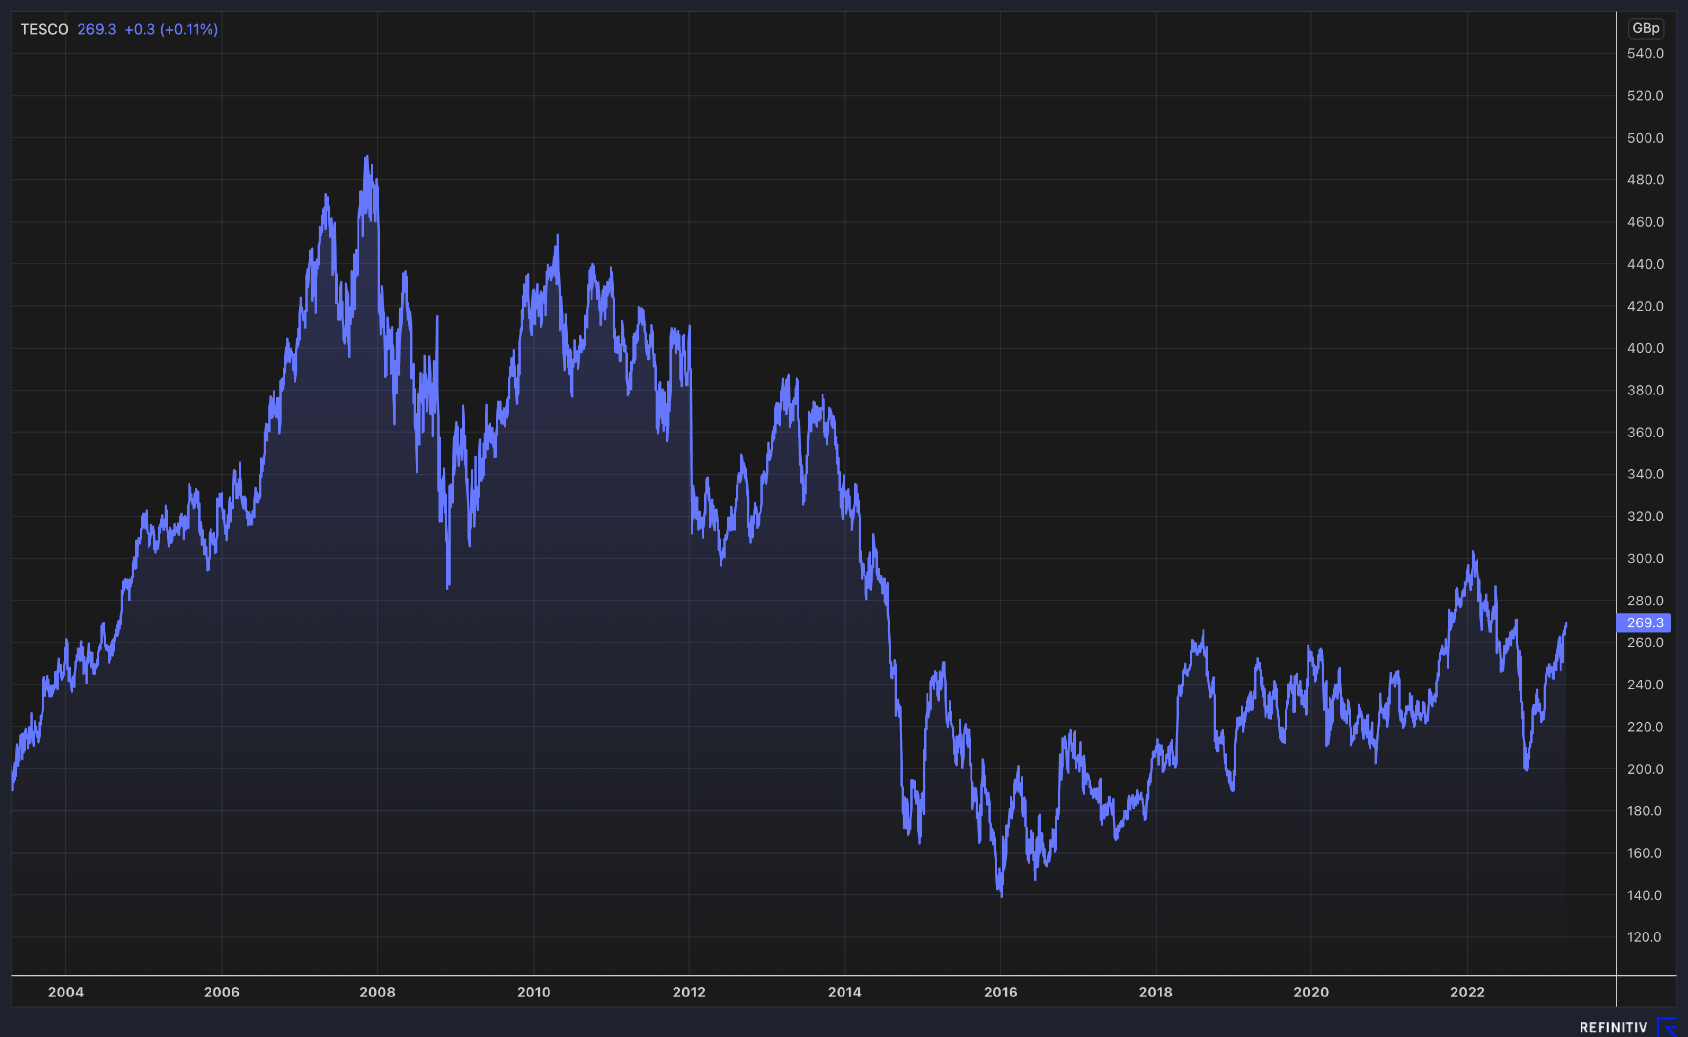This screenshot has width=1688, height=1037.
Task: Click the 2006 year label
Action: (x=222, y=992)
